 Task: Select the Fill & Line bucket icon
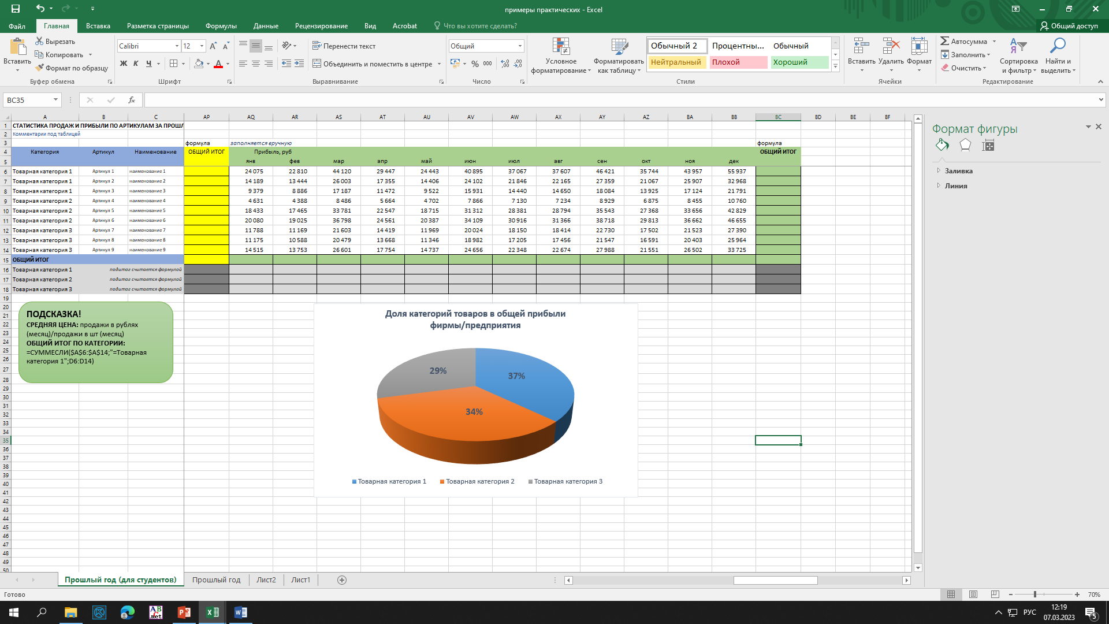coord(942,145)
